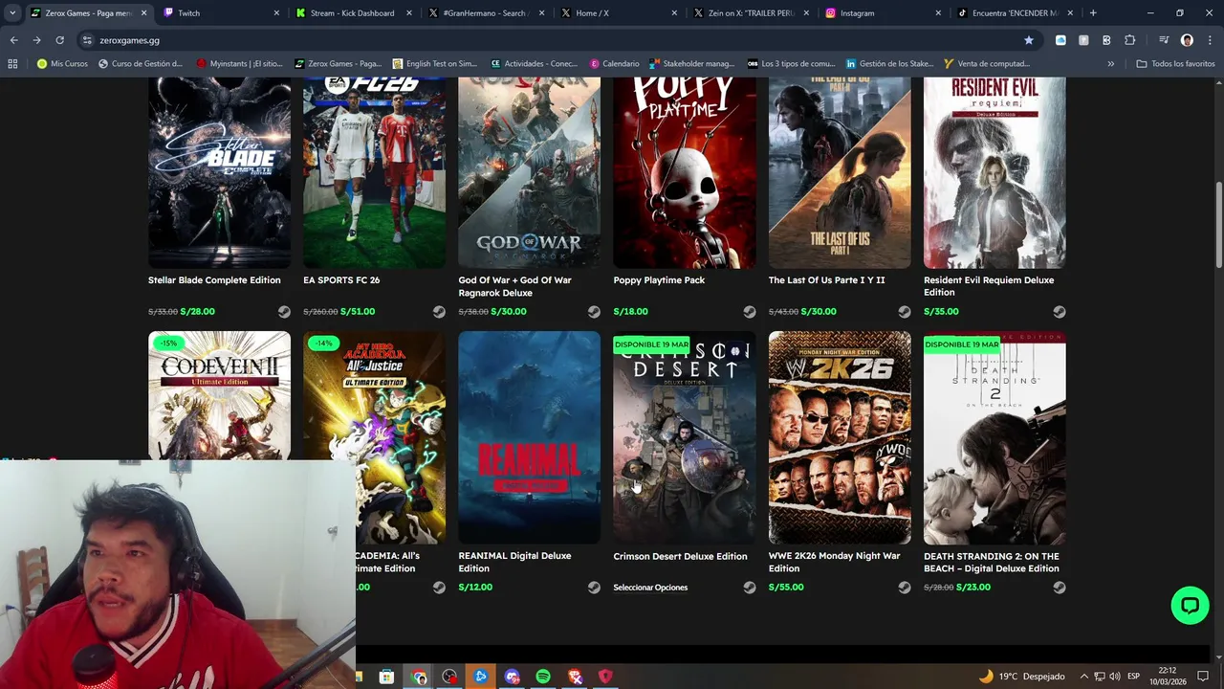Add WWE 2K26 Monday Night War Edition to cart

point(904,588)
